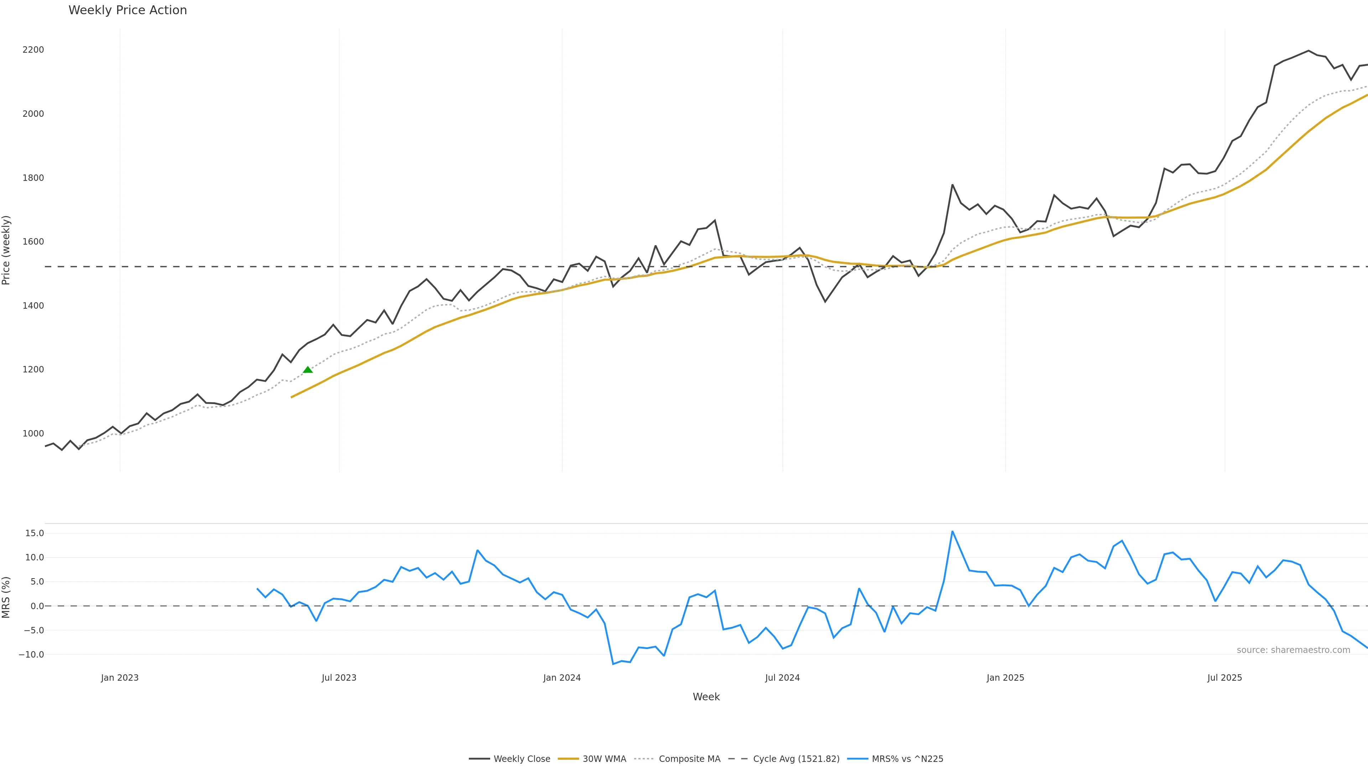Click the Jul 2024 x-axis label

click(782, 678)
